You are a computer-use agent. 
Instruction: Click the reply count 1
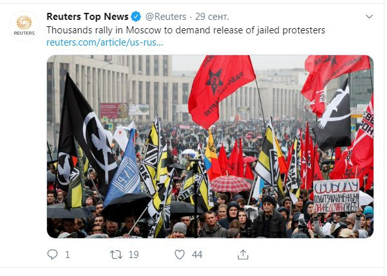pyautogui.click(x=68, y=255)
